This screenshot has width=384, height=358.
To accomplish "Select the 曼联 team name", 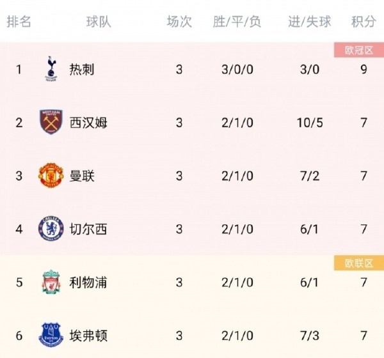I will 82,176.
